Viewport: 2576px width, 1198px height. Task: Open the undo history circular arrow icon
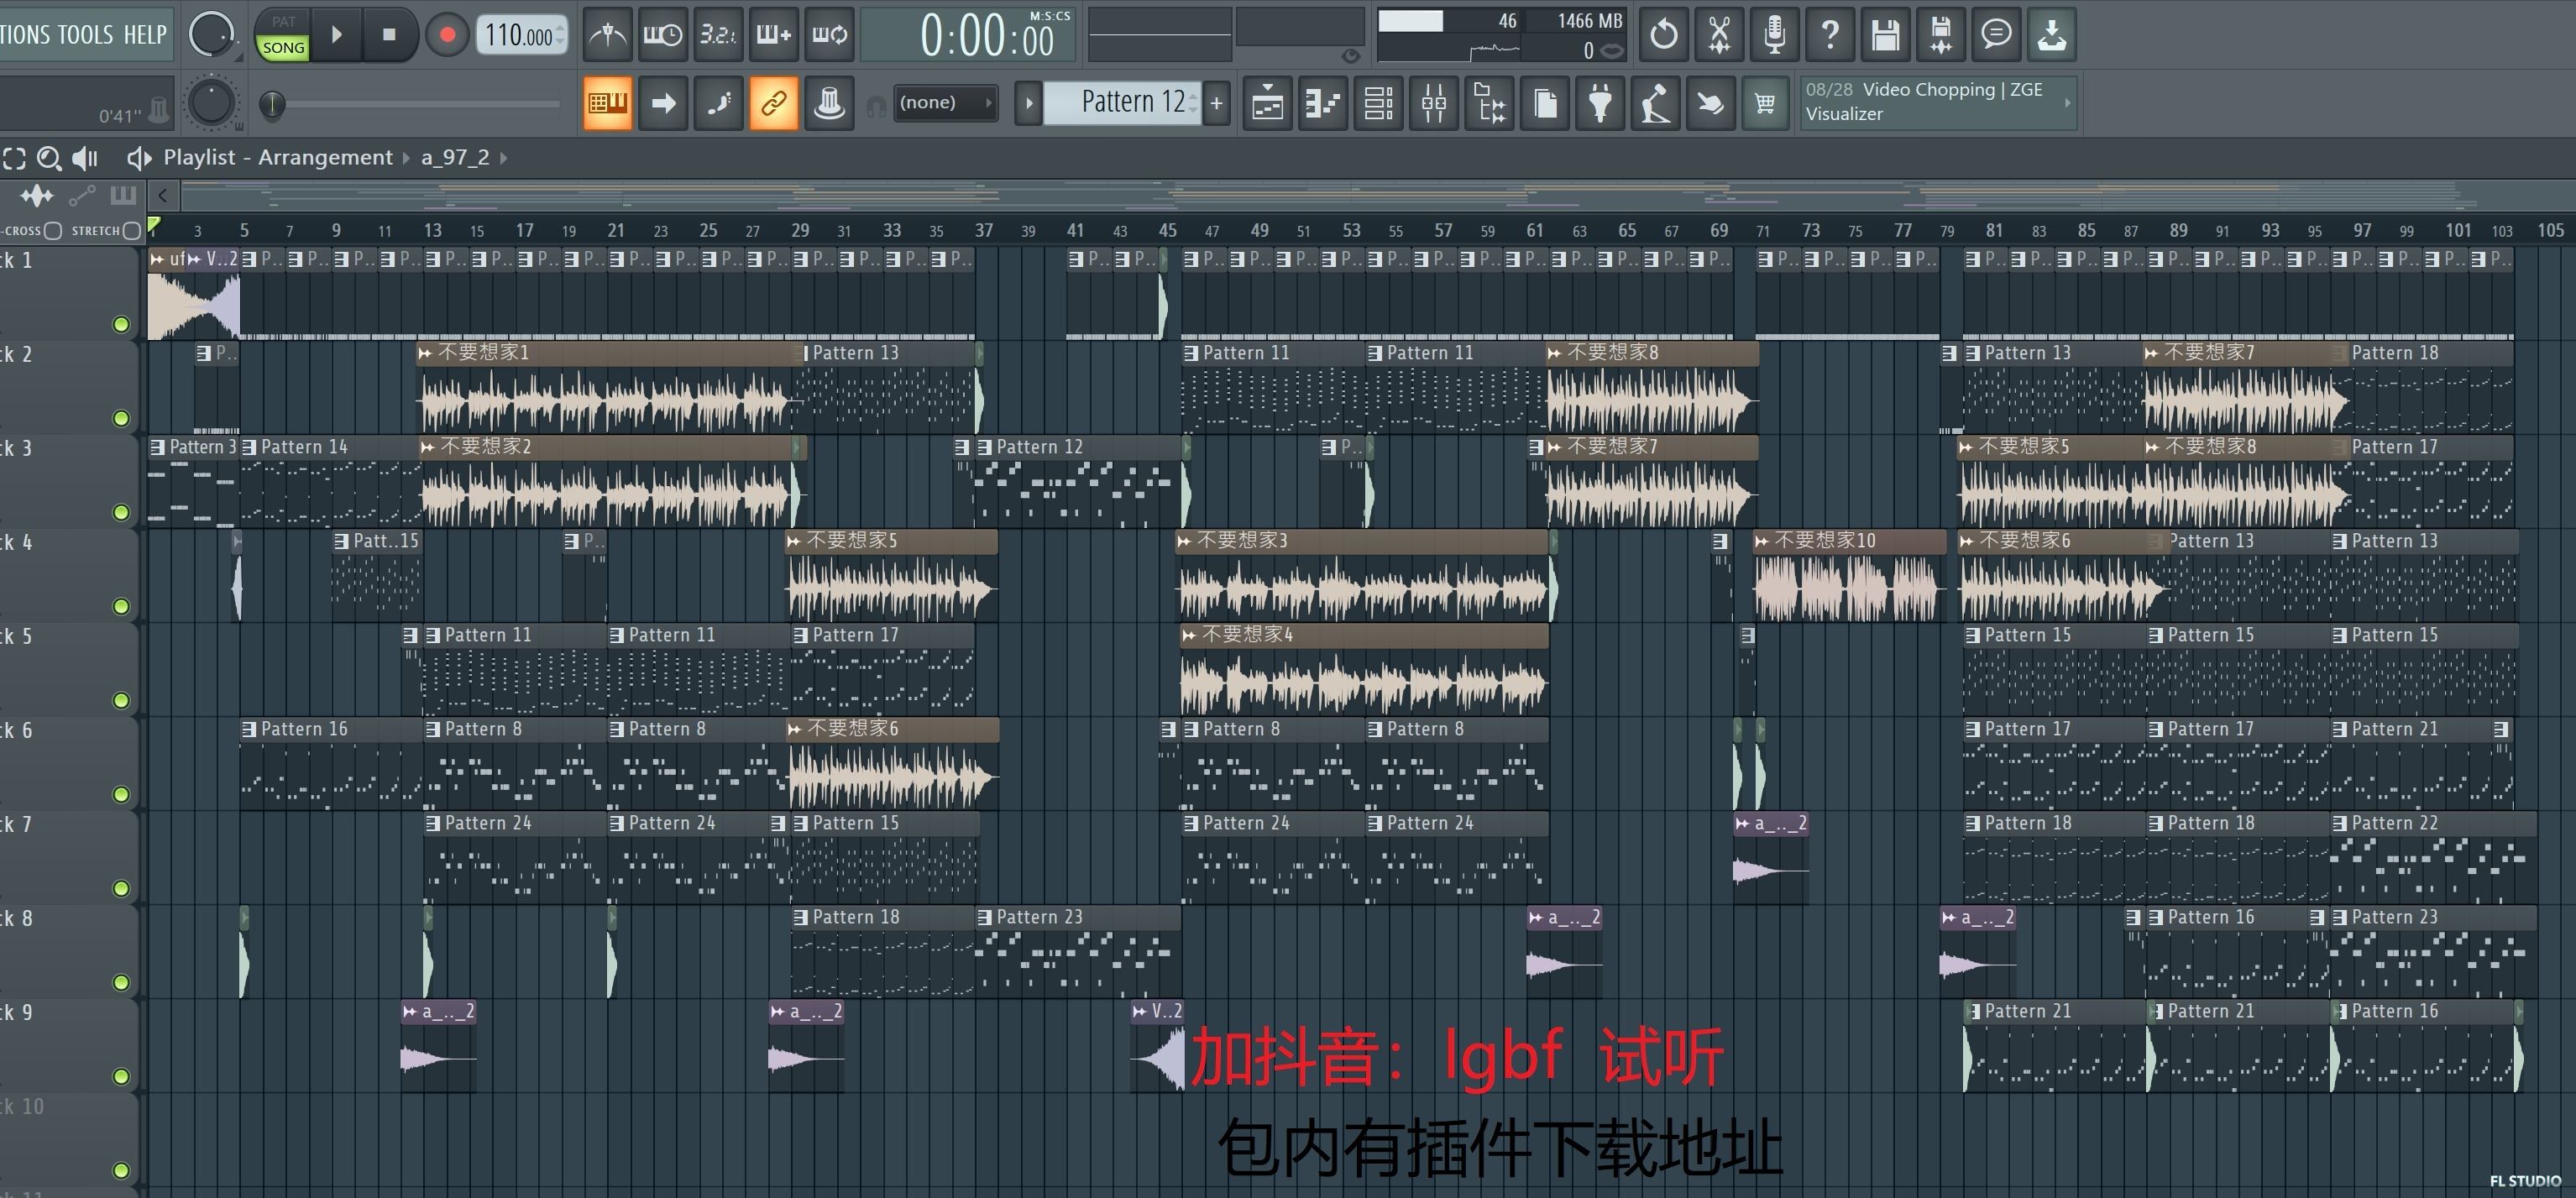1664,35
